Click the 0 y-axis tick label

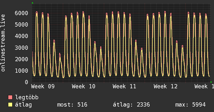[x=26, y=82]
